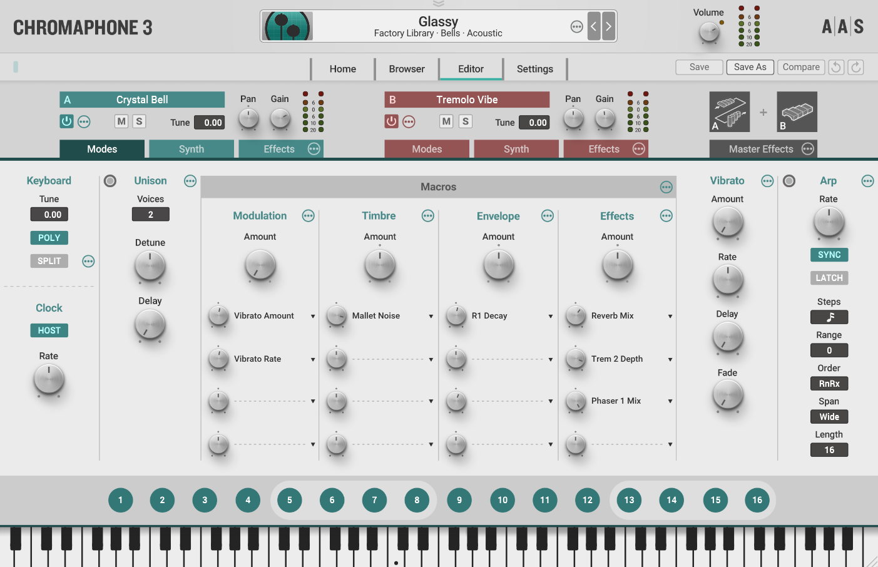
Task: Open the Mallet Noise assignment dropdown
Action: point(431,316)
